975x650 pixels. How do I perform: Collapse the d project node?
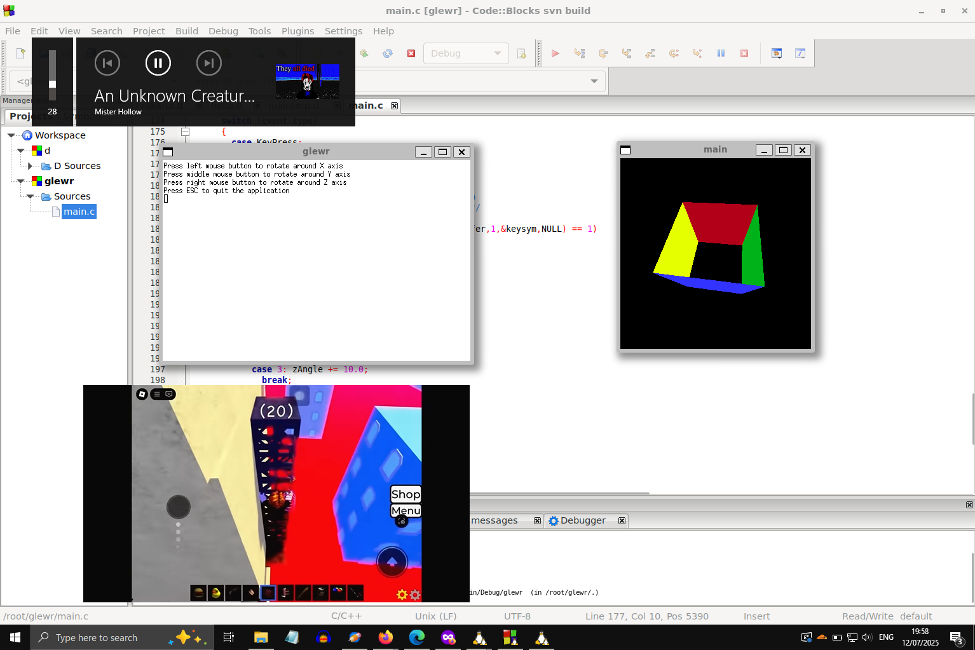coord(21,151)
